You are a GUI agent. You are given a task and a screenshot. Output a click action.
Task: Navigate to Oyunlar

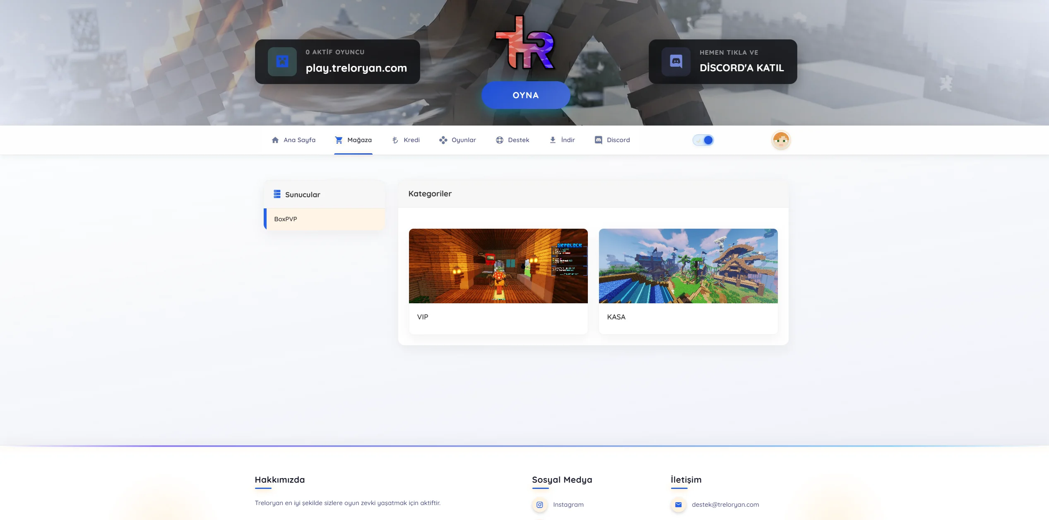click(x=457, y=140)
